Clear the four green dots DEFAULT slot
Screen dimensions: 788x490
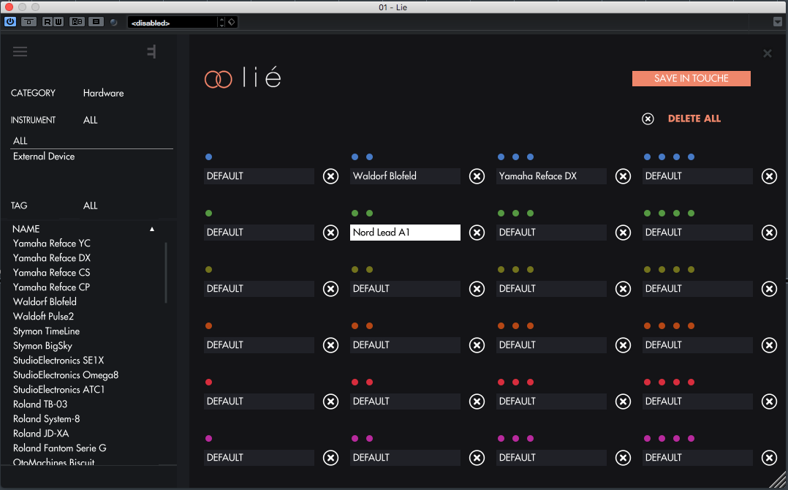pos(770,233)
